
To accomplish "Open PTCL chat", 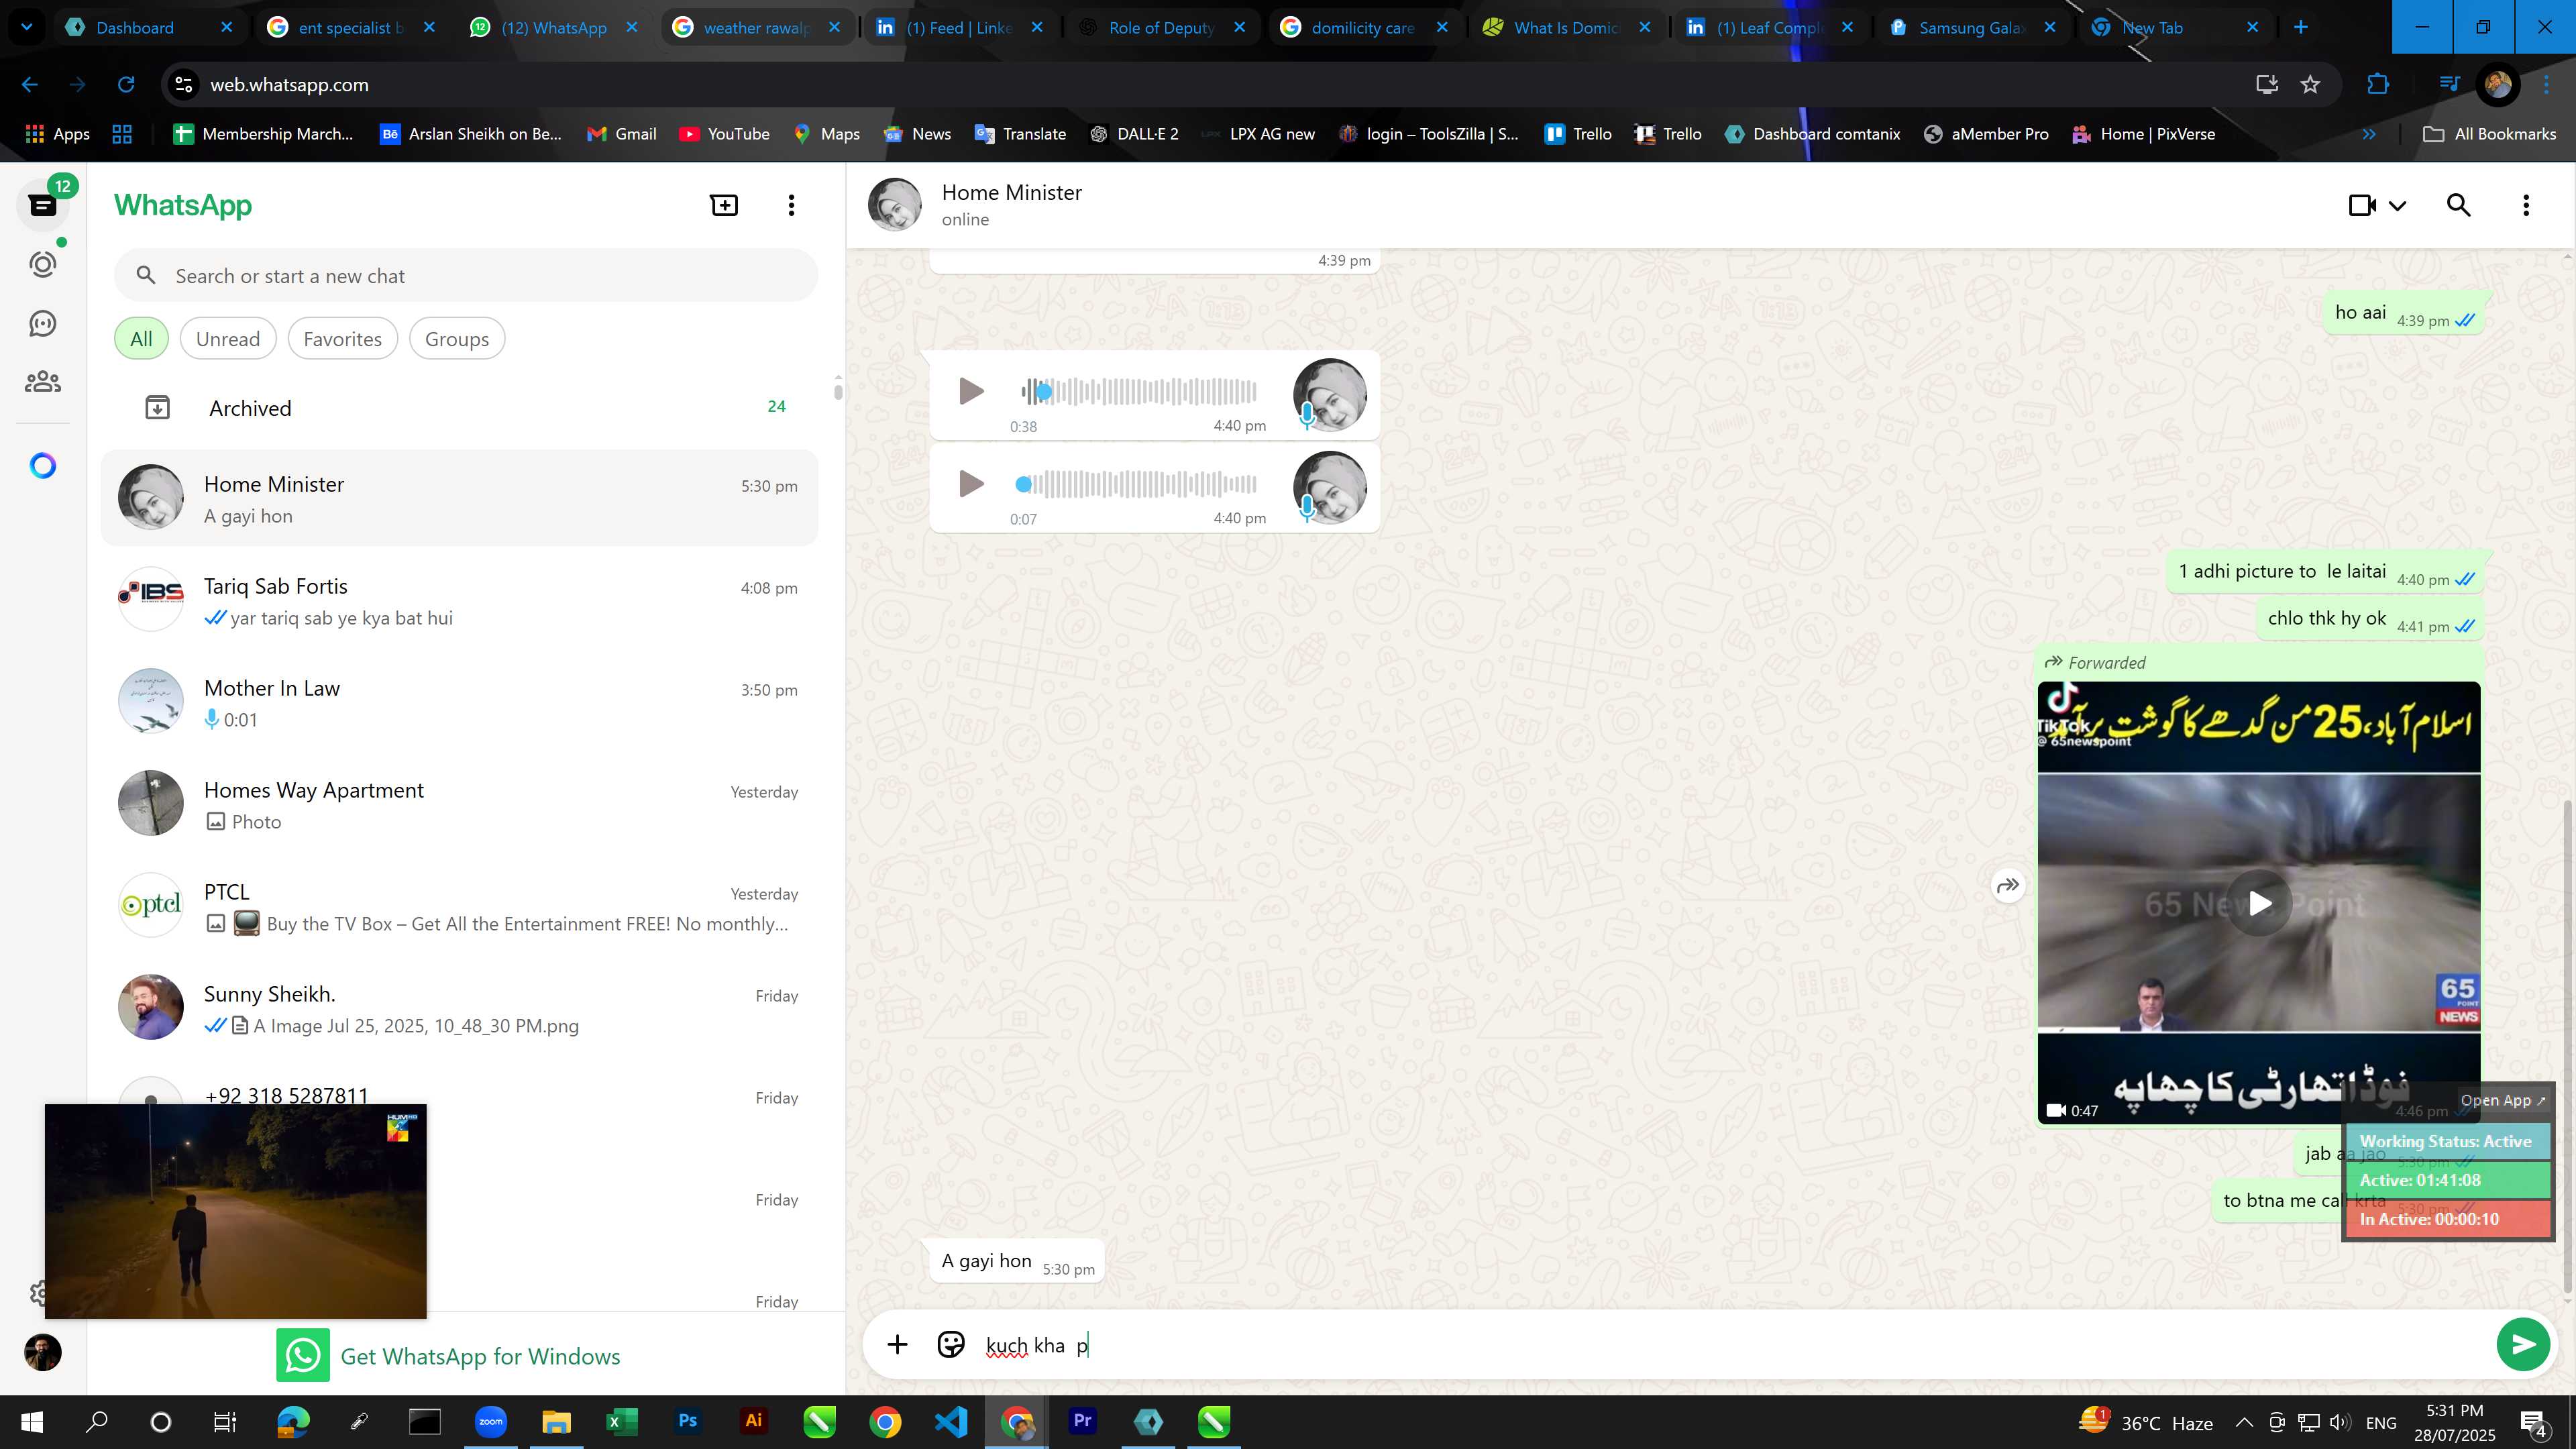I will [460, 906].
